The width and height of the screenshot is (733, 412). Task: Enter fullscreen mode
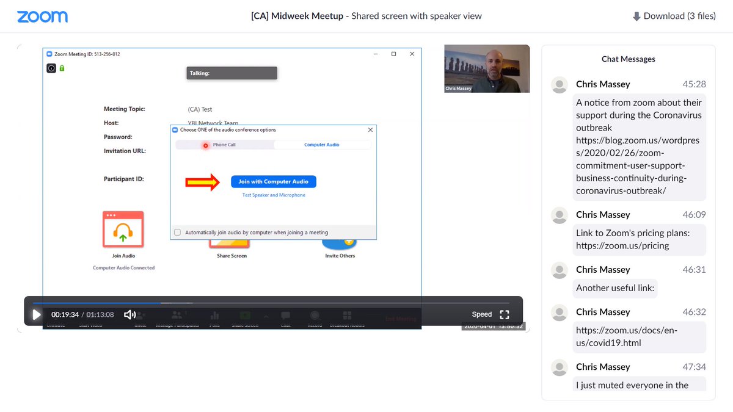505,314
